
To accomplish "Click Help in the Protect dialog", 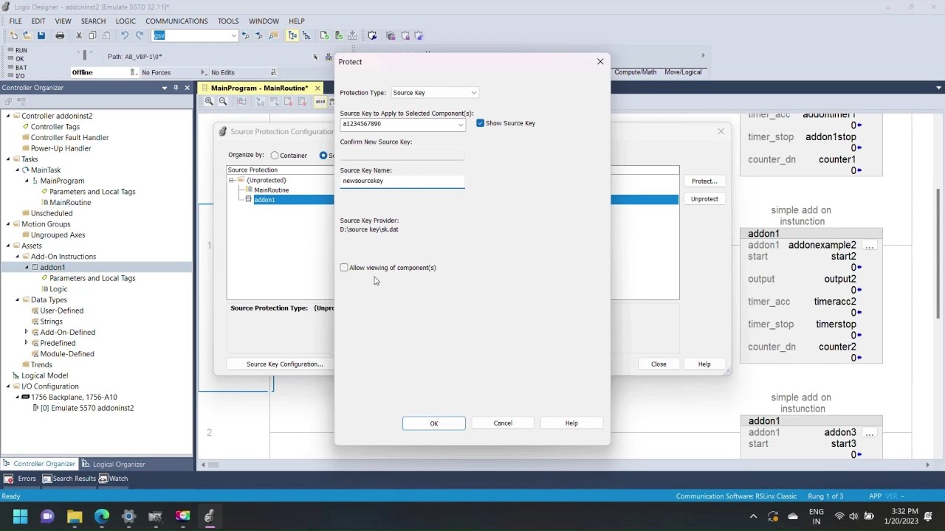I will (571, 423).
